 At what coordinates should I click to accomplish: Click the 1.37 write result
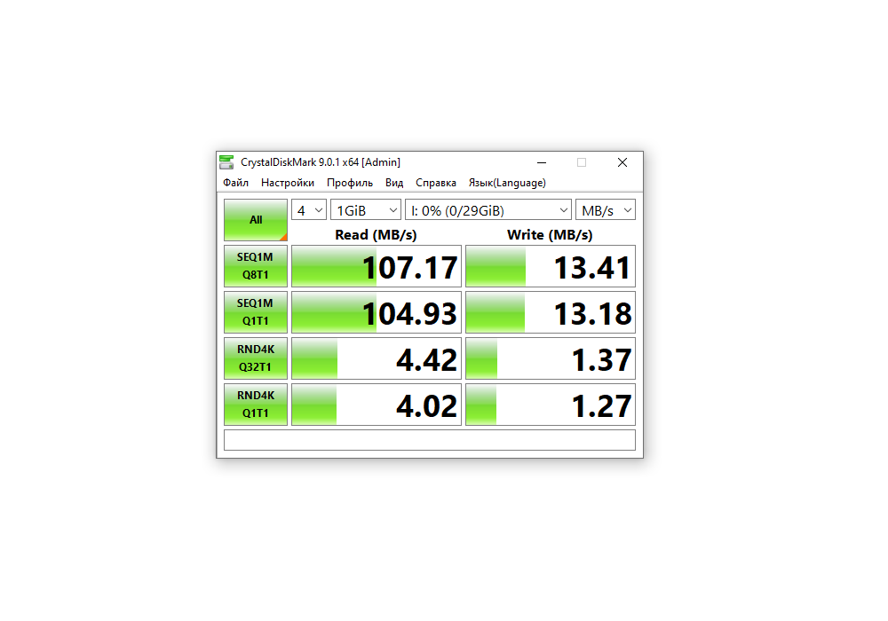click(x=551, y=358)
